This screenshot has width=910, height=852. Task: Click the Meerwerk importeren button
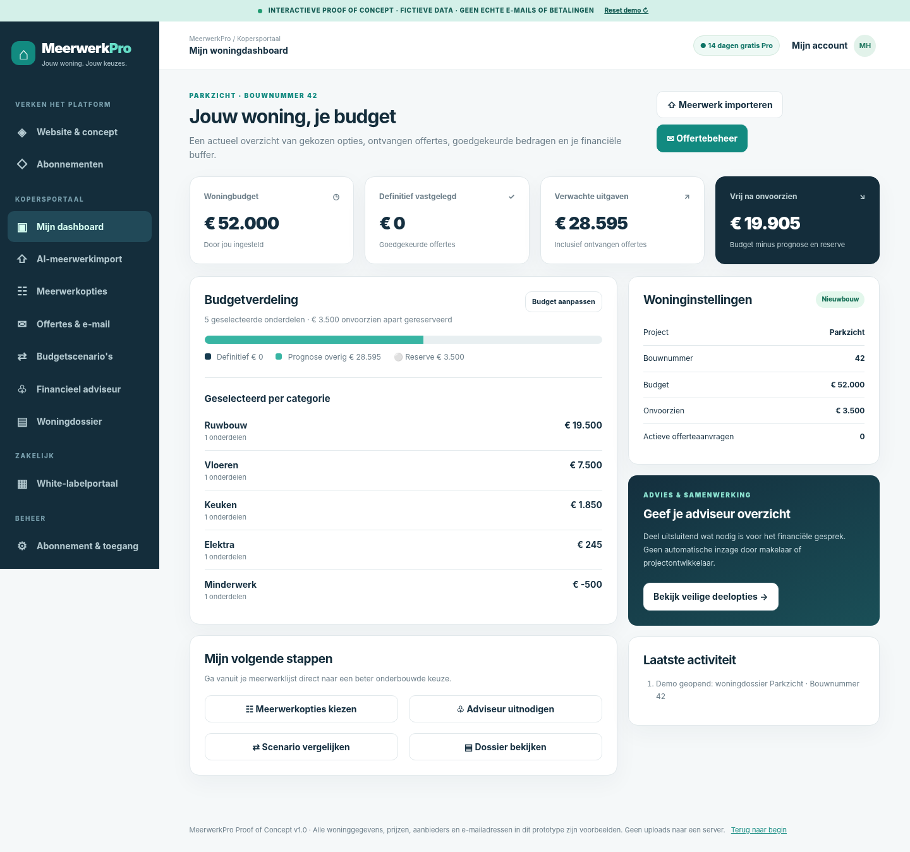[x=720, y=105]
